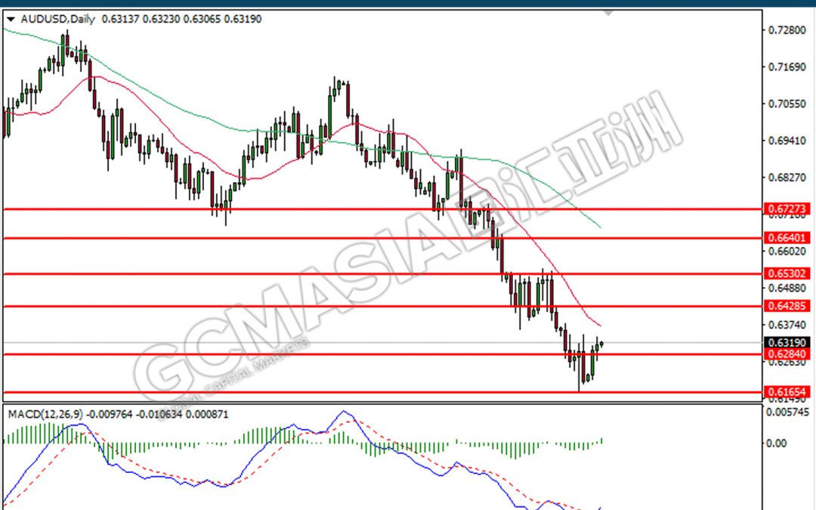Select horizontal line at 0.61654

382,392
